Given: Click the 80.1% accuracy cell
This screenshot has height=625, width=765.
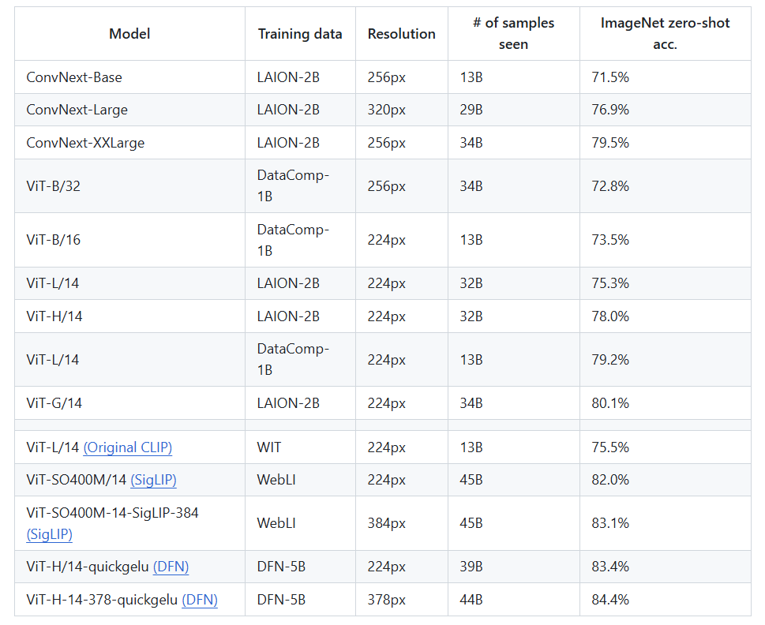Looking at the screenshot, I should [665, 403].
